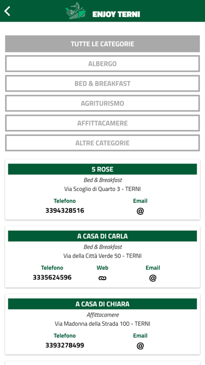Open the A Casa di Carla email @ icon
205x365 pixels.
[153, 278]
